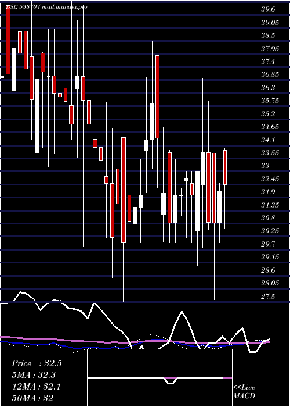Click the 12MA : 32.1 readout
Viewport: 290px width, 407px height.
pos(37,387)
